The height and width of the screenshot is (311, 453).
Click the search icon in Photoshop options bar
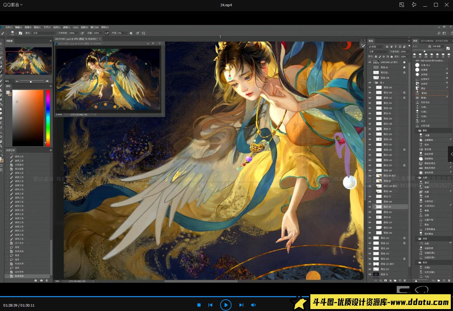(439, 33)
